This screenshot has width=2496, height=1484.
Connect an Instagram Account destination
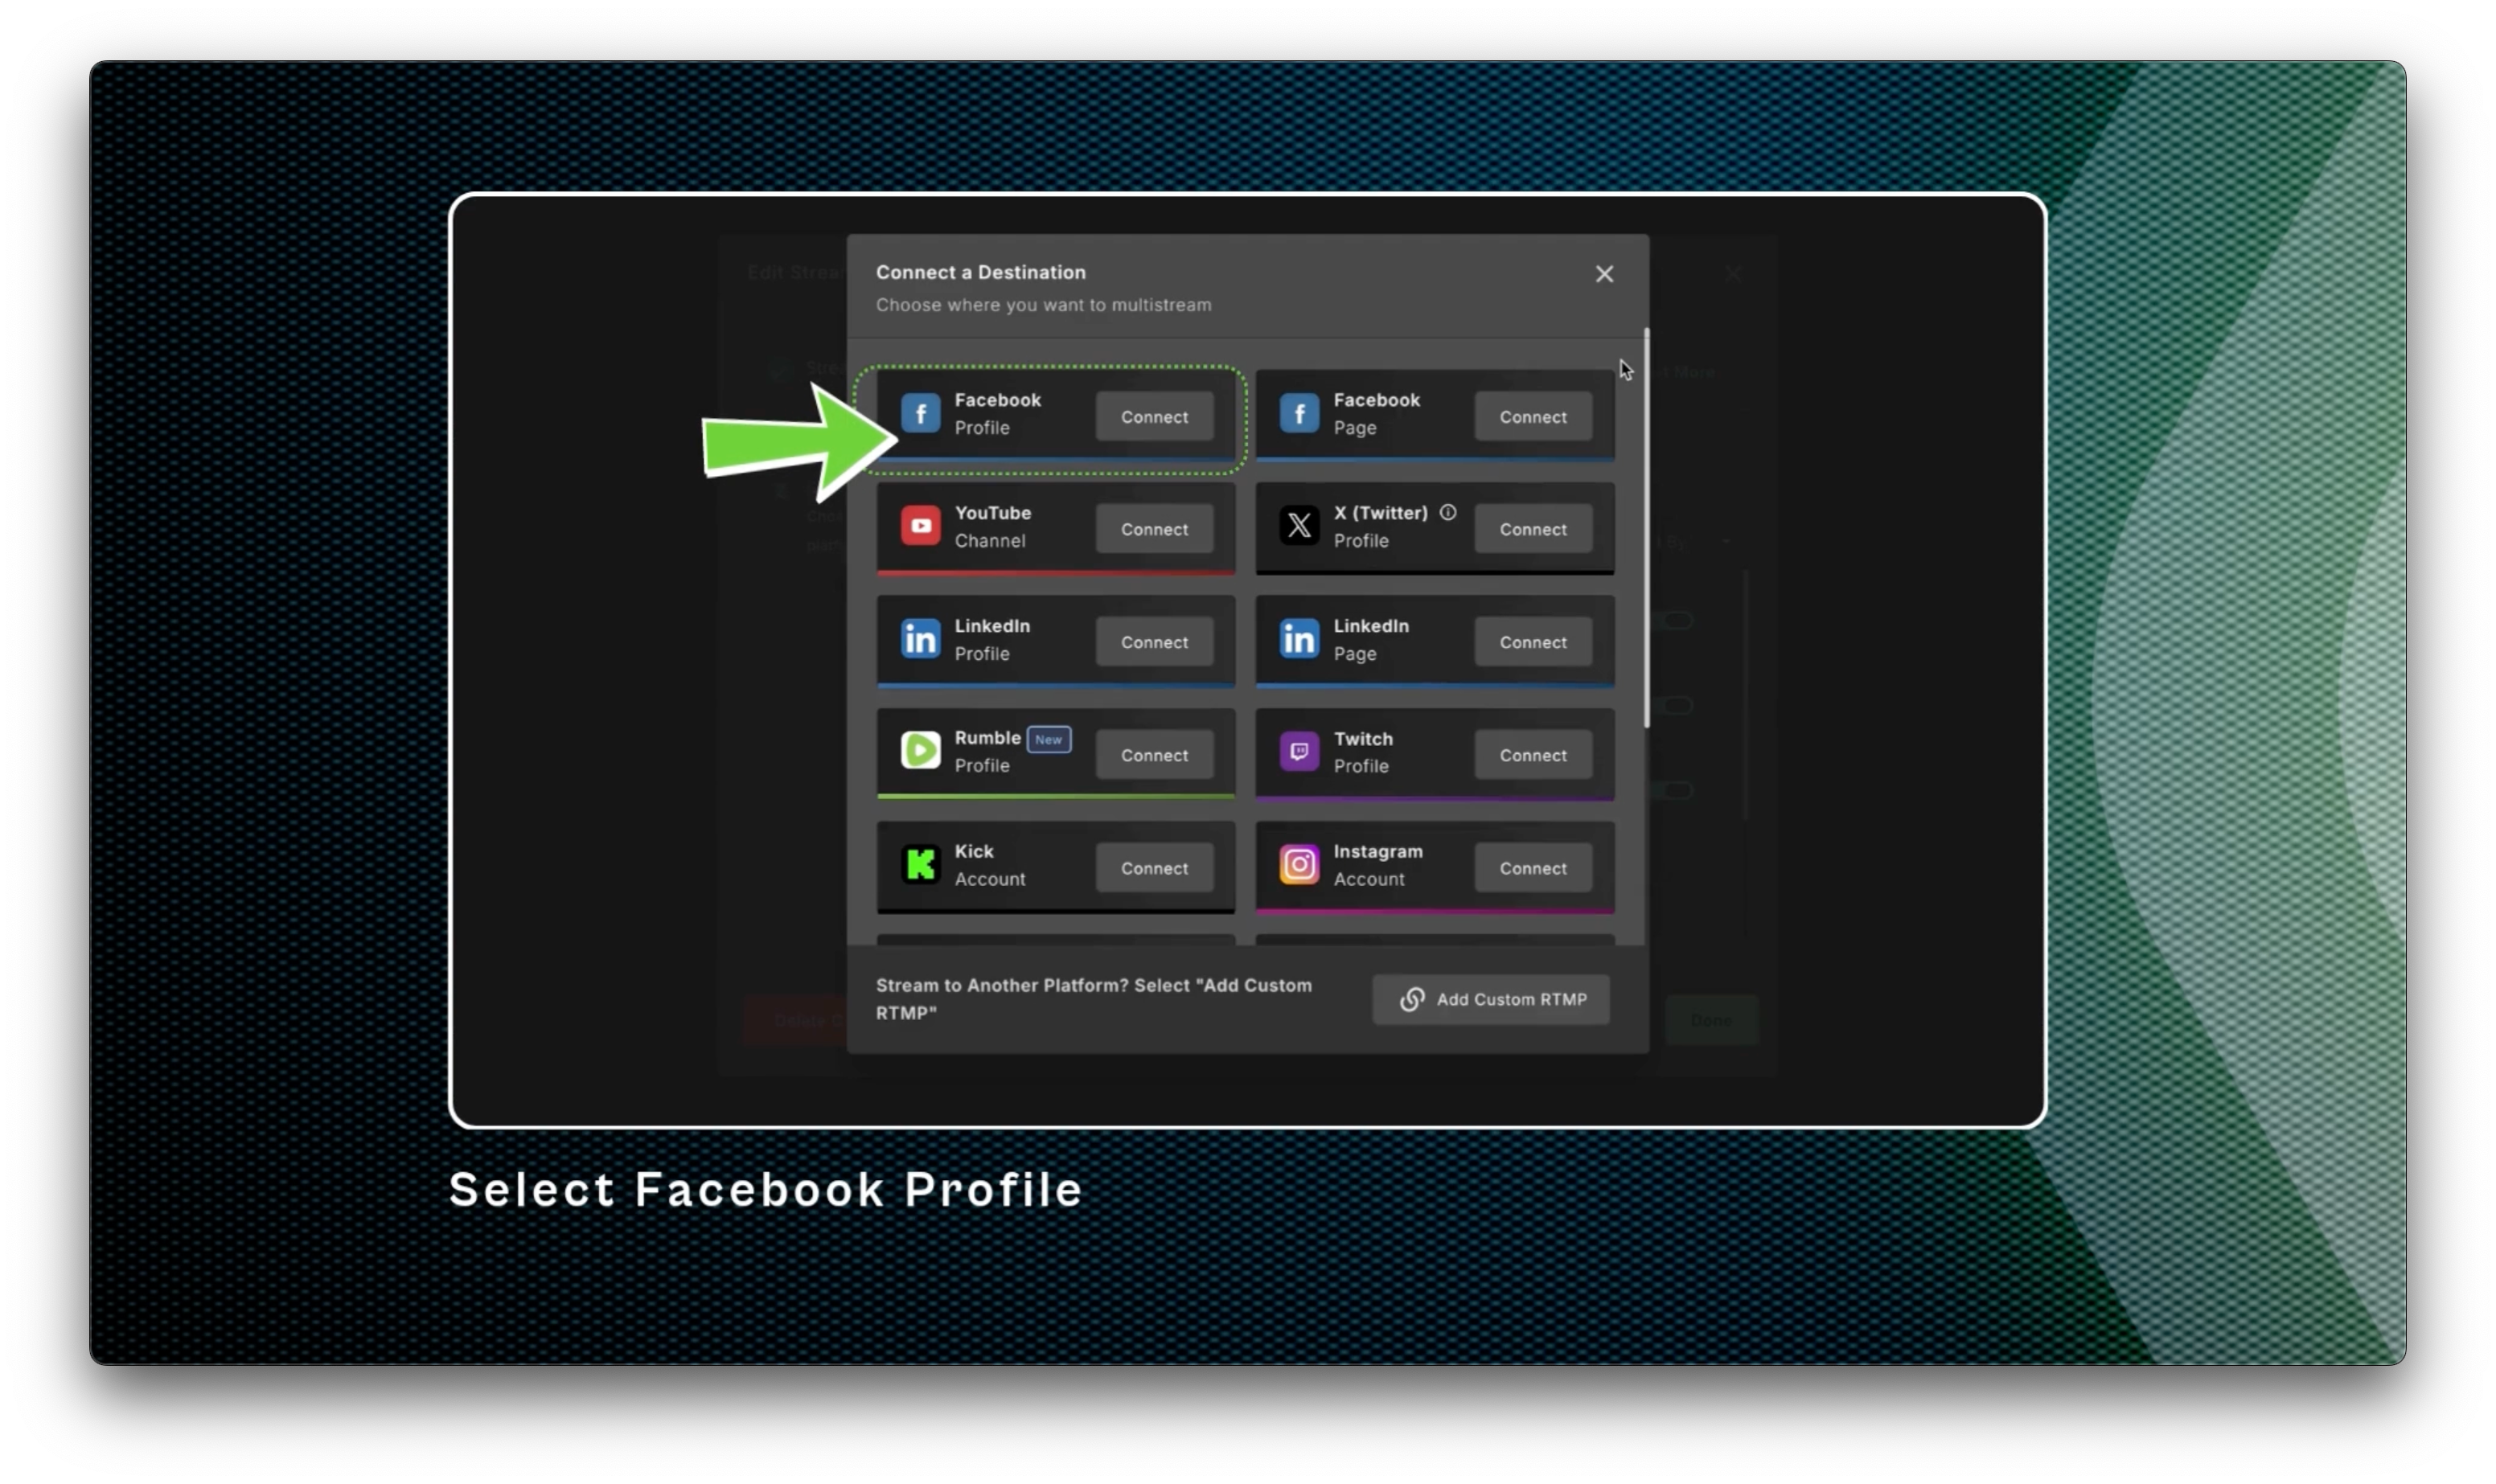coord(1533,869)
